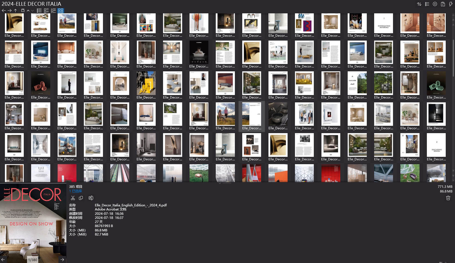Switch to simple list view
The width and height of the screenshot is (455, 263).
coord(39,11)
